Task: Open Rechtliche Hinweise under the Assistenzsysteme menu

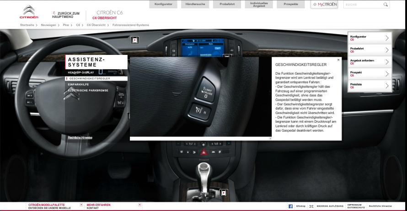Action: [x=80, y=137]
